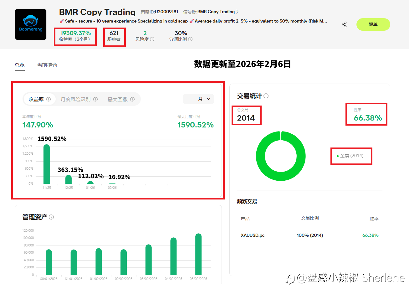Click info icon beside 最大回撤
This screenshot has width=409, height=295.
click(132, 99)
